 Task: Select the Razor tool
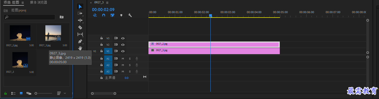click(80, 27)
